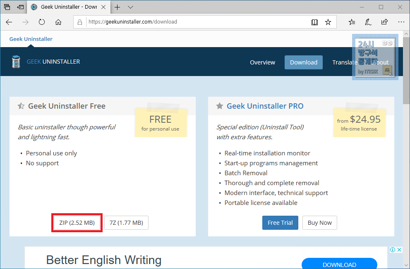Click 'Personal use only' bullet text
Image resolution: width=410 pixels, height=269 pixels.
pos(51,153)
